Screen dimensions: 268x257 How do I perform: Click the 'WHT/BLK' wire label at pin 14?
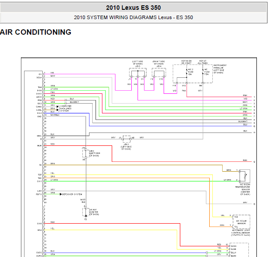55,115
